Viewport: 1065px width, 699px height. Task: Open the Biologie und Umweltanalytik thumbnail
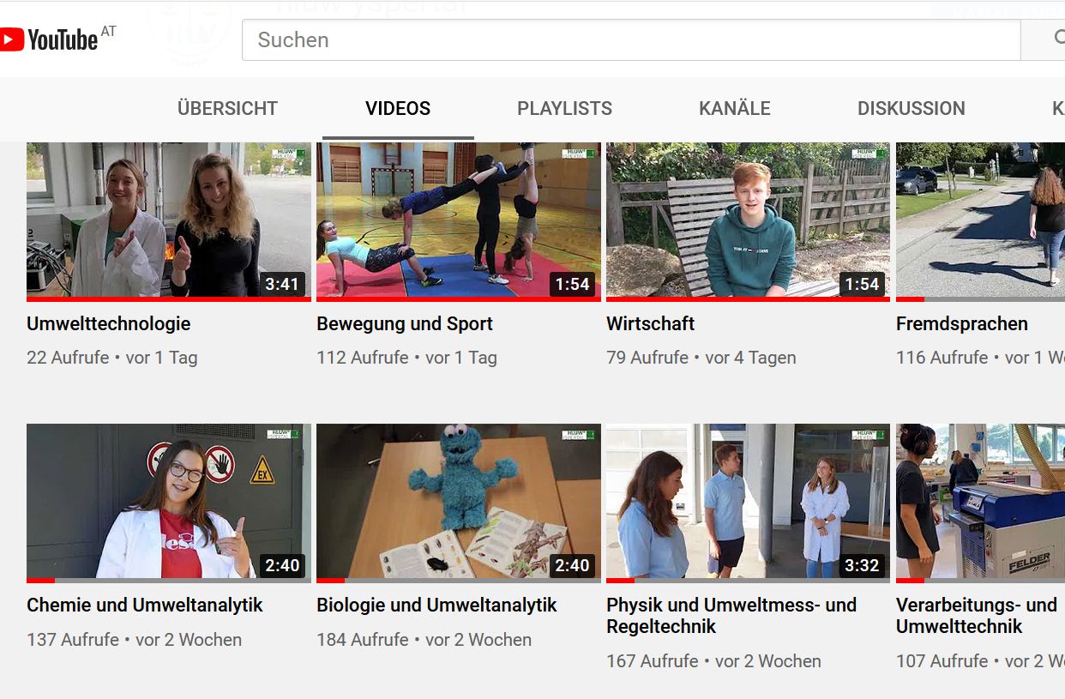click(459, 502)
